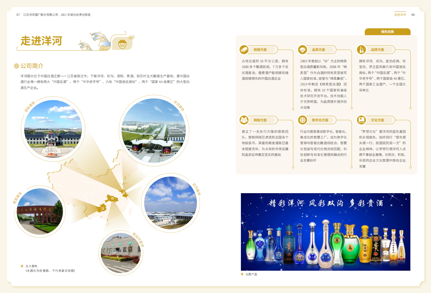Viewport: 431px width, 293px height.
Task: Click the bullet icon before 主要产品 caption
Action: [242, 274]
